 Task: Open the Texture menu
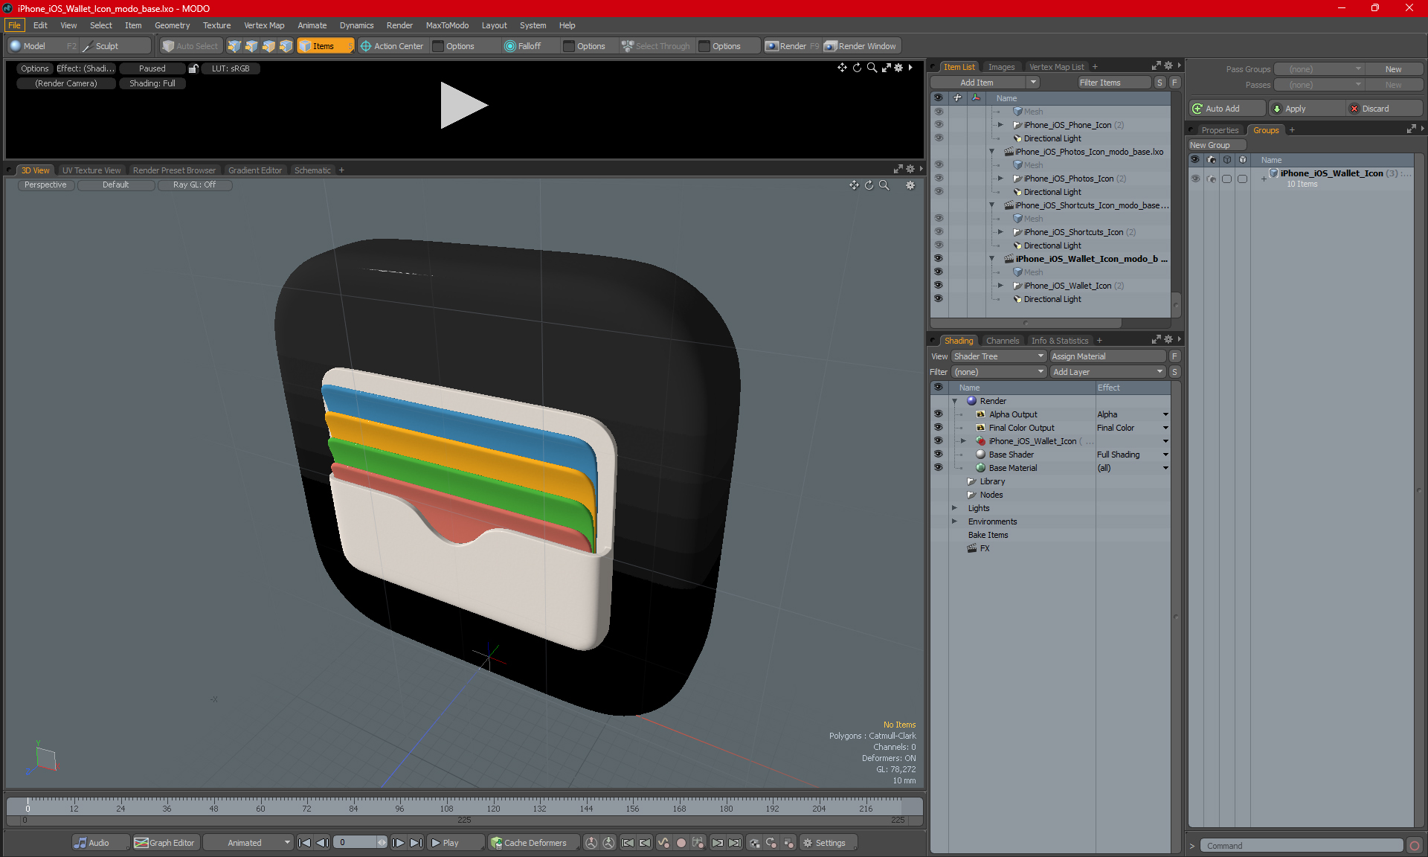point(216,25)
